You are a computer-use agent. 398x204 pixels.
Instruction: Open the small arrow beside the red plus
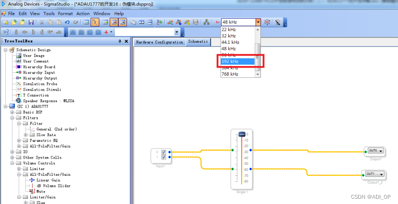click(111, 32)
